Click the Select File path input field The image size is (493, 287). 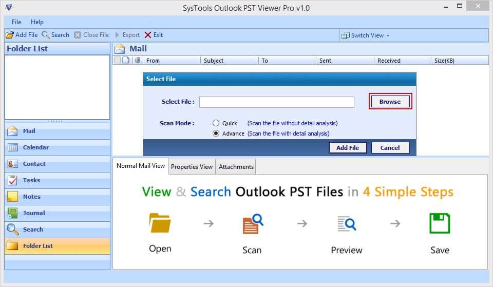point(277,102)
